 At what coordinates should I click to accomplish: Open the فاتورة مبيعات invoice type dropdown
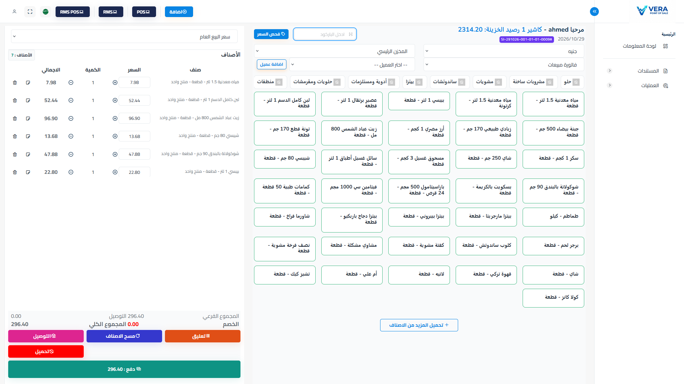pos(504,65)
